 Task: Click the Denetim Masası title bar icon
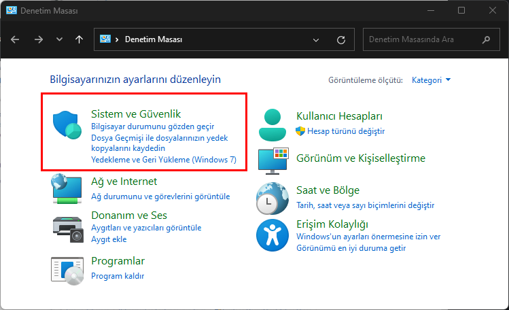coord(12,10)
